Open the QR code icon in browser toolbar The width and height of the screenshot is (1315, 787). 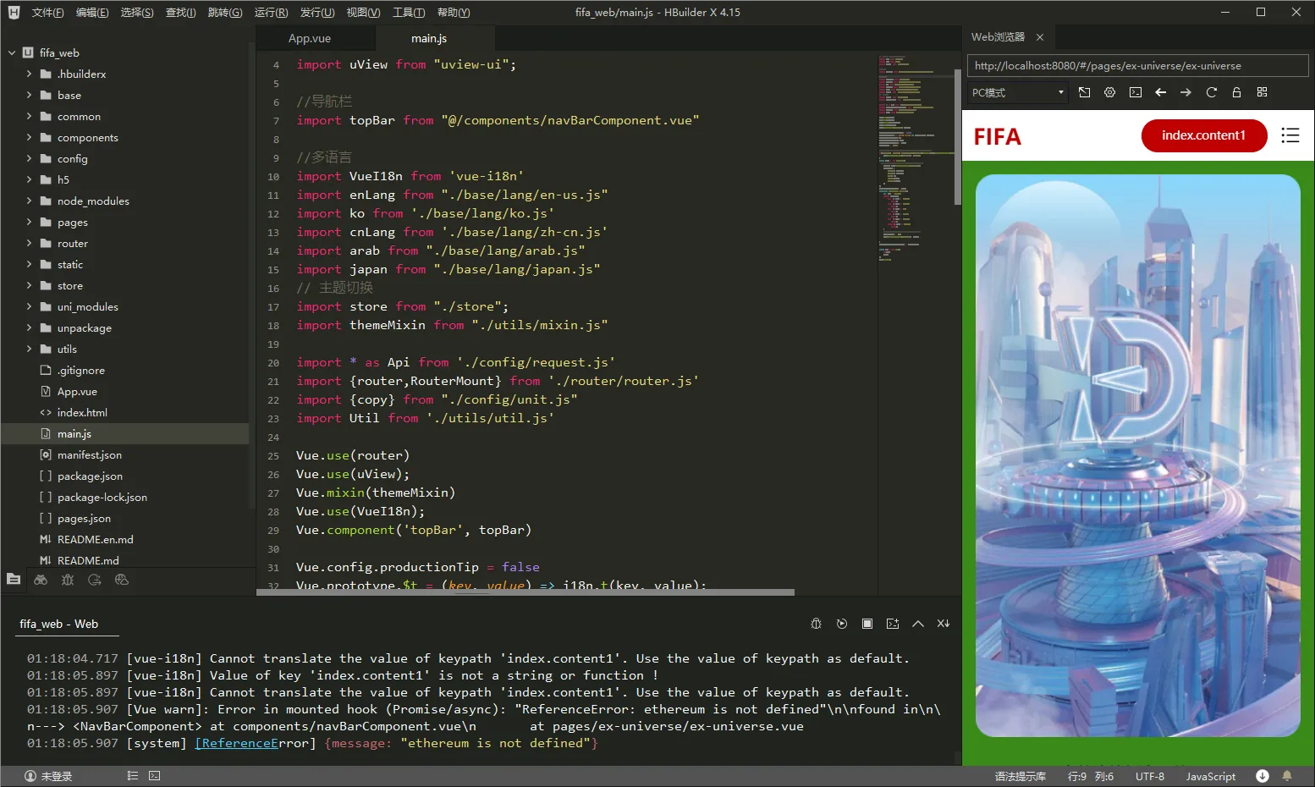pos(1262,92)
